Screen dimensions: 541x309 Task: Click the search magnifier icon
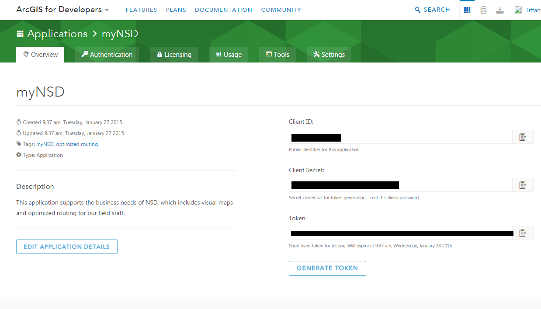[x=418, y=10]
